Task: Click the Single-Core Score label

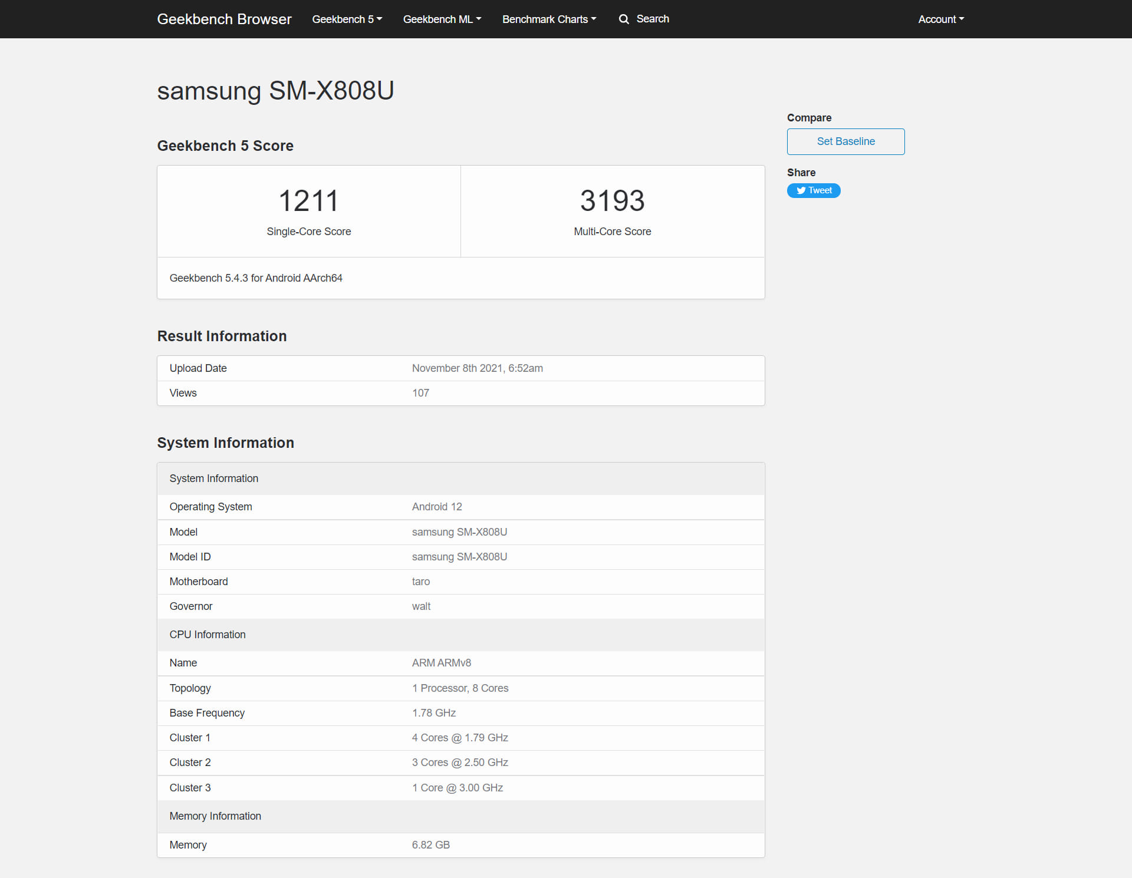Action: click(309, 232)
